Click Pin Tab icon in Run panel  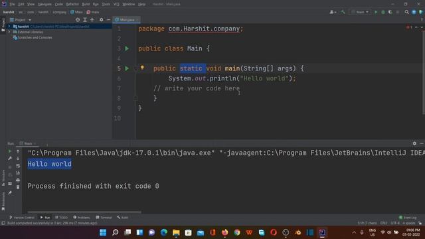coord(10,193)
